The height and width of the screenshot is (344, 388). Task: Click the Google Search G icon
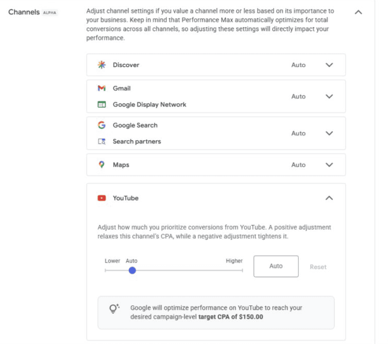(101, 125)
